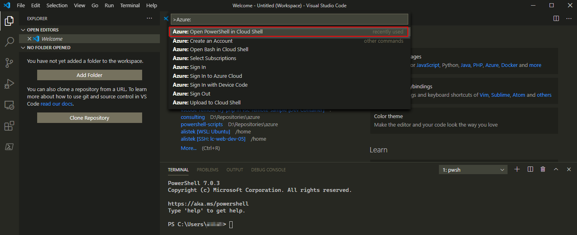Image resolution: width=577 pixels, height=235 pixels.
Task: Open the Selection menu
Action: pos(57,6)
